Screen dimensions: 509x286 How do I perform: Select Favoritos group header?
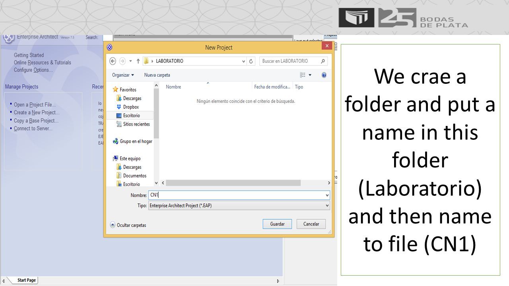[128, 90]
